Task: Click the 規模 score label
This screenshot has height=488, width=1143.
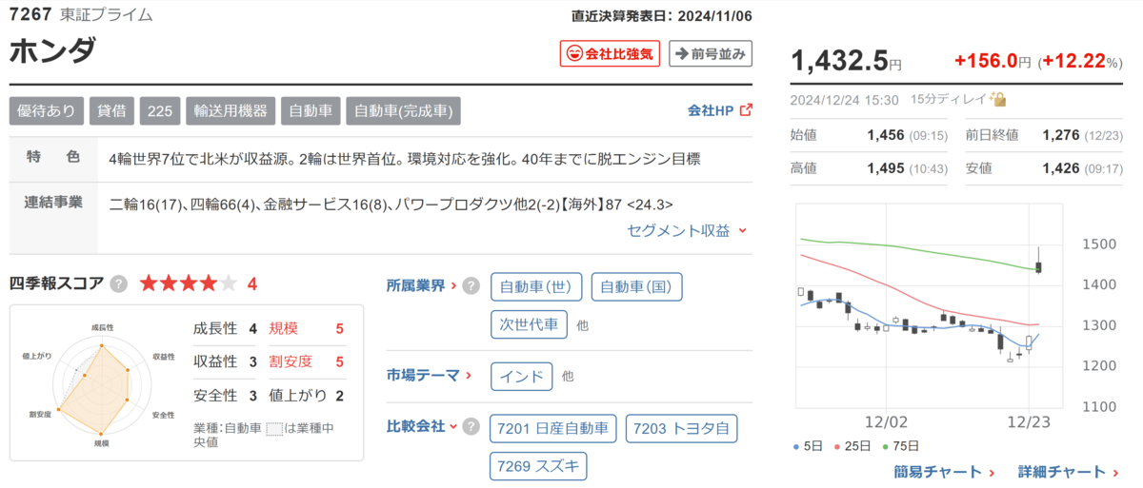Action: tap(283, 328)
